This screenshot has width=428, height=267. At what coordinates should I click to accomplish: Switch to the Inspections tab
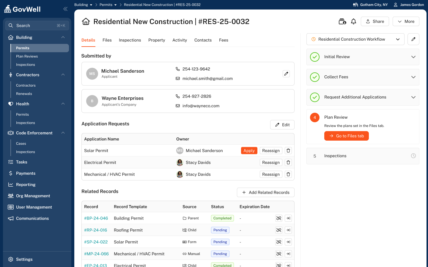[x=130, y=40]
